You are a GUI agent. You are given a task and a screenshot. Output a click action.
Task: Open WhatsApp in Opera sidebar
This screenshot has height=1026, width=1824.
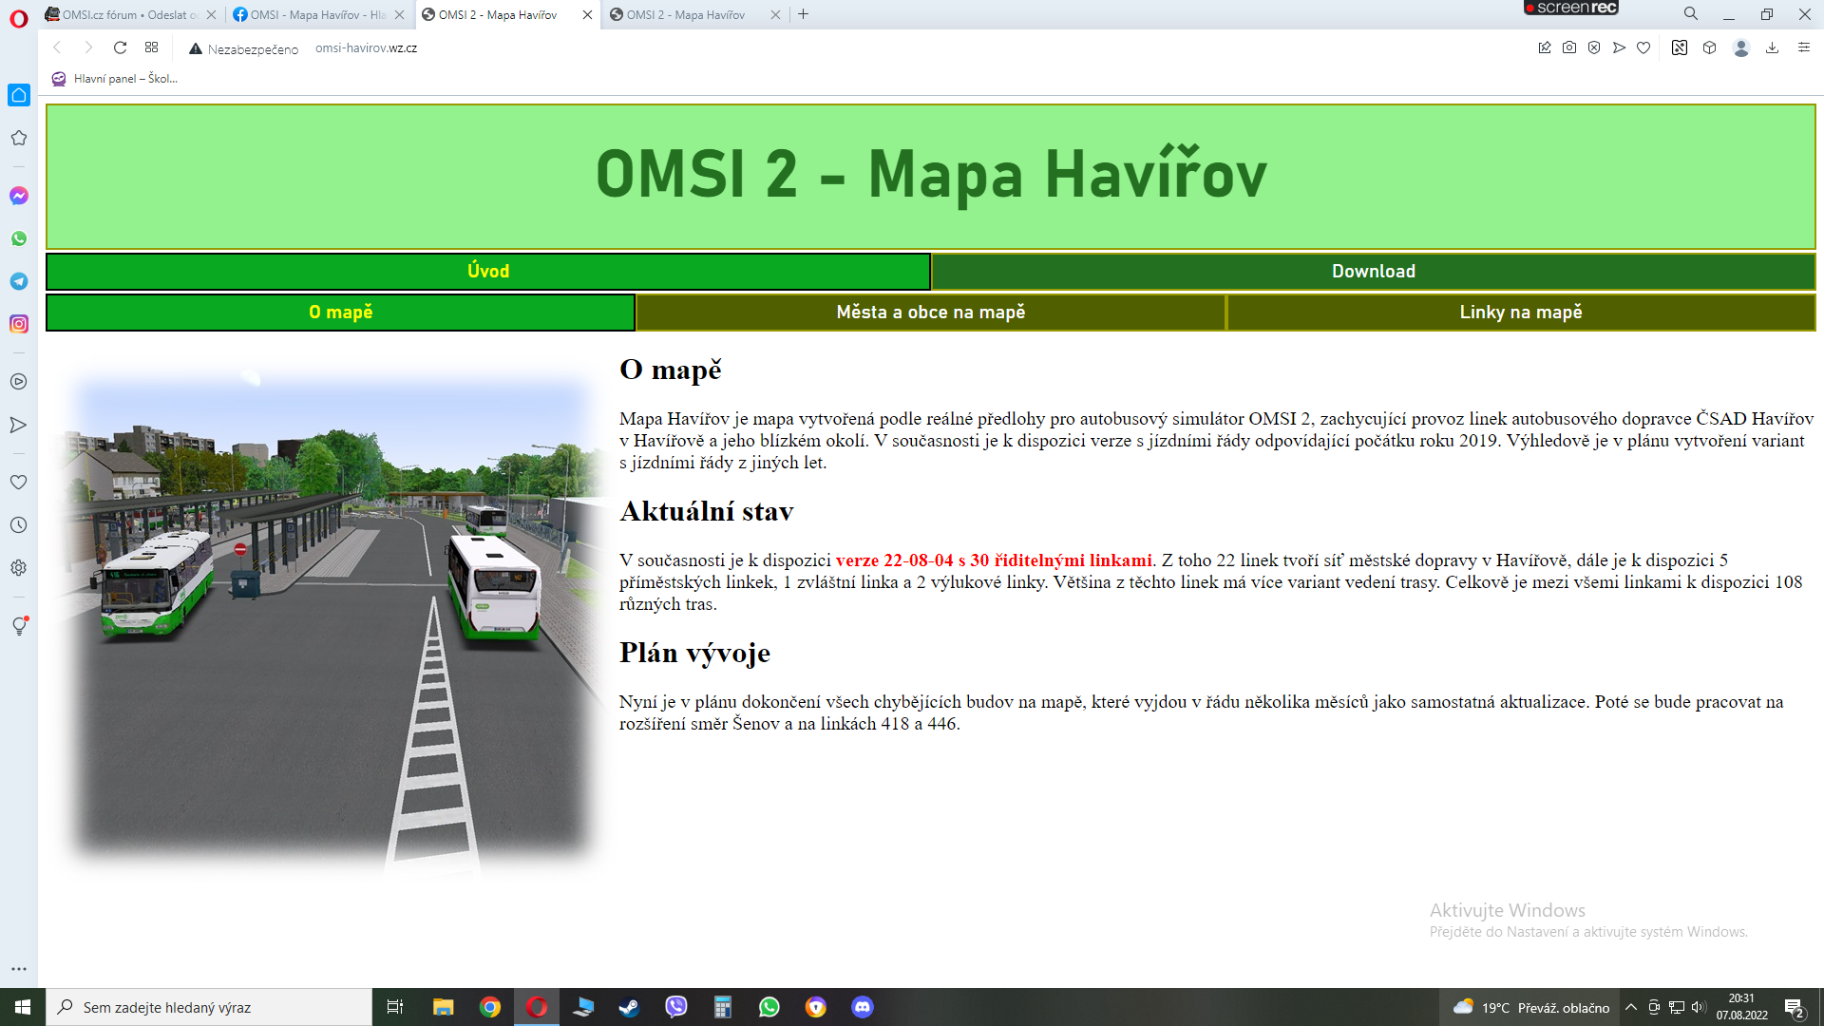click(19, 238)
